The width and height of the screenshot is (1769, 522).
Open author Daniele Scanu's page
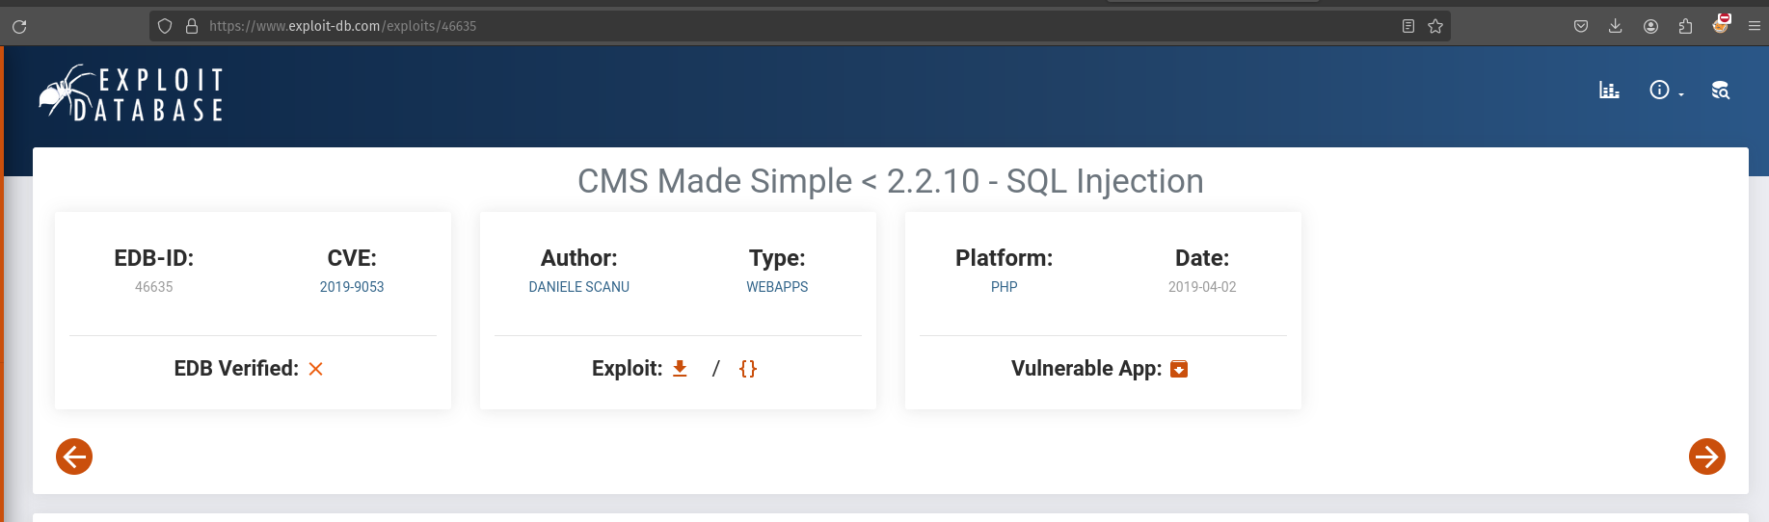[578, 287]
